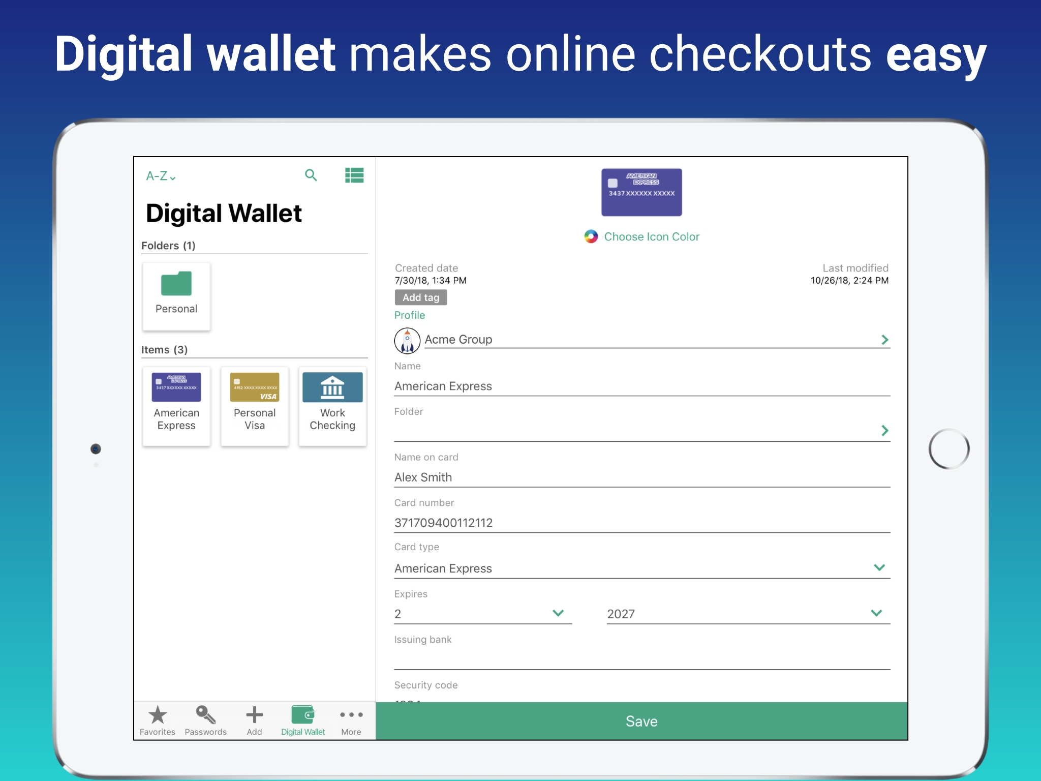Click Choose Icon Color
1041x781 pixels.
click(x=651, y=236)
